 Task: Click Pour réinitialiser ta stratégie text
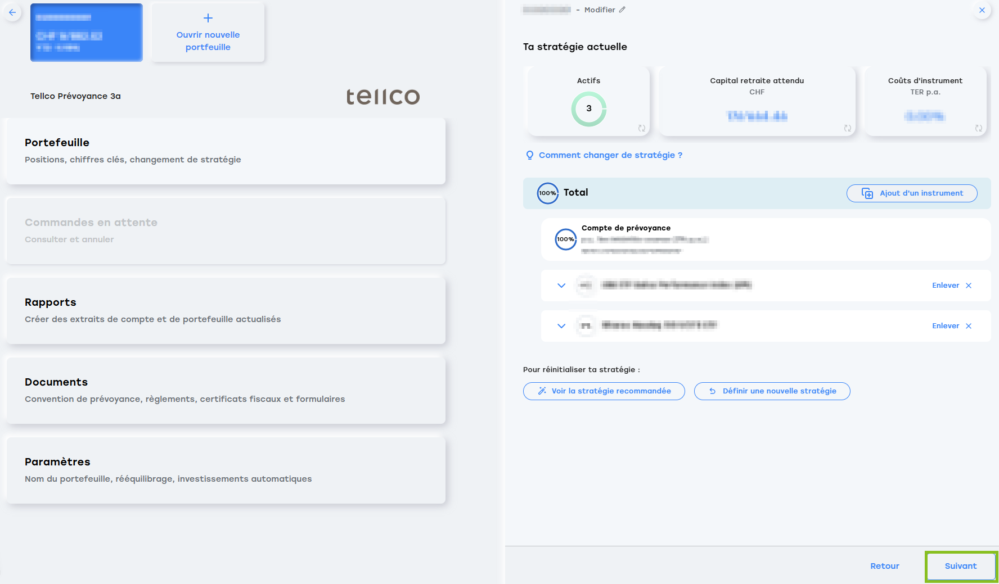[x=582, y=370]
